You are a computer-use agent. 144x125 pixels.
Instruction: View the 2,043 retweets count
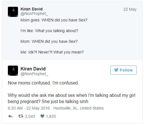(x=30, y=116)
